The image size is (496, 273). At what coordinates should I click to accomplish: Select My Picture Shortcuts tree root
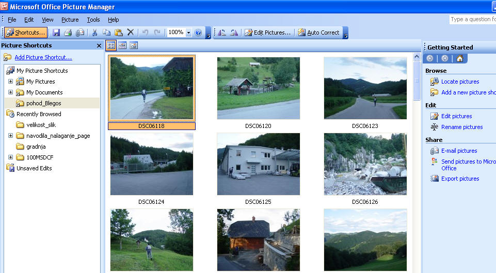pos(42,71)
